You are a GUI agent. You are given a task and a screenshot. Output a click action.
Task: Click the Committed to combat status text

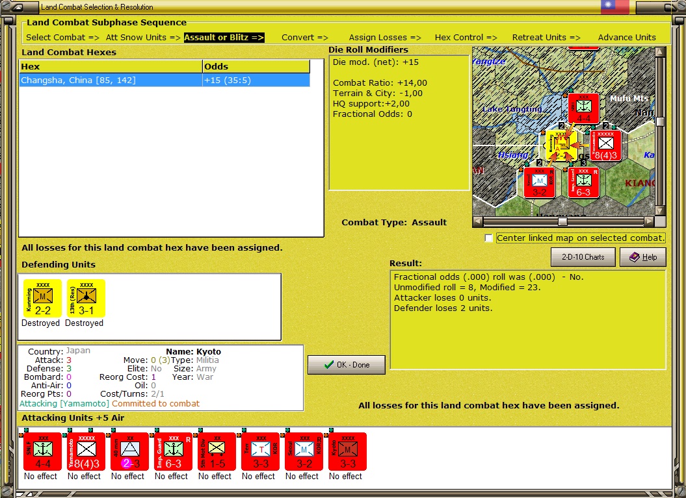coord(156,404)
